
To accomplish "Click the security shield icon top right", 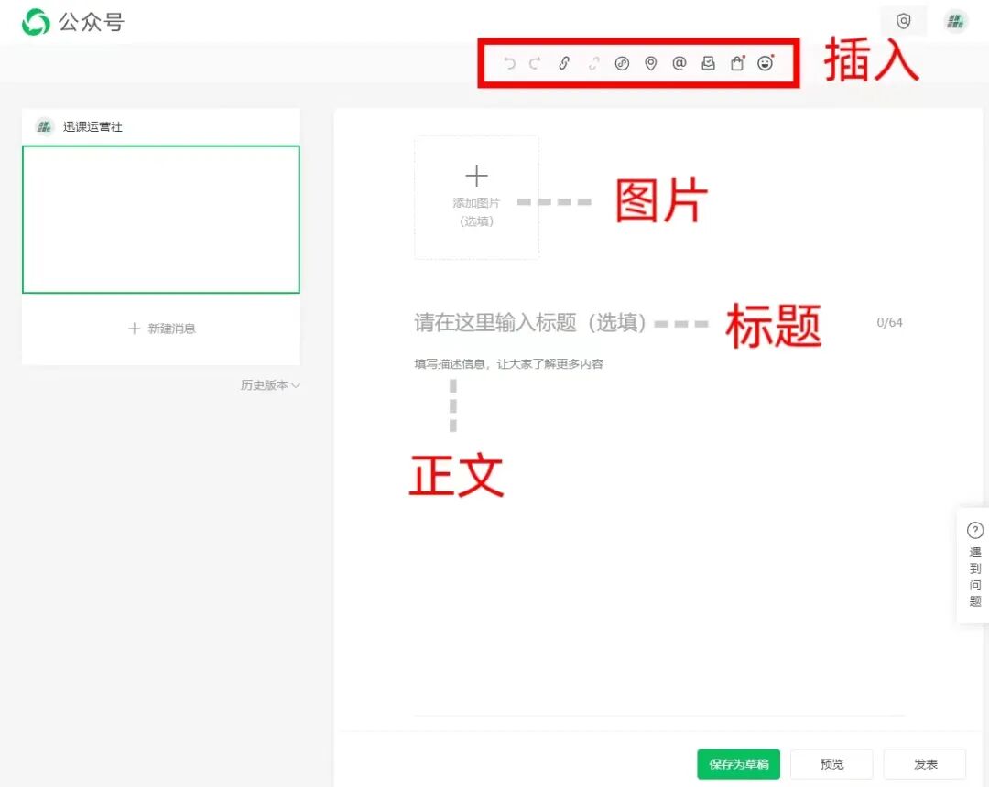I will coord(904,20).
